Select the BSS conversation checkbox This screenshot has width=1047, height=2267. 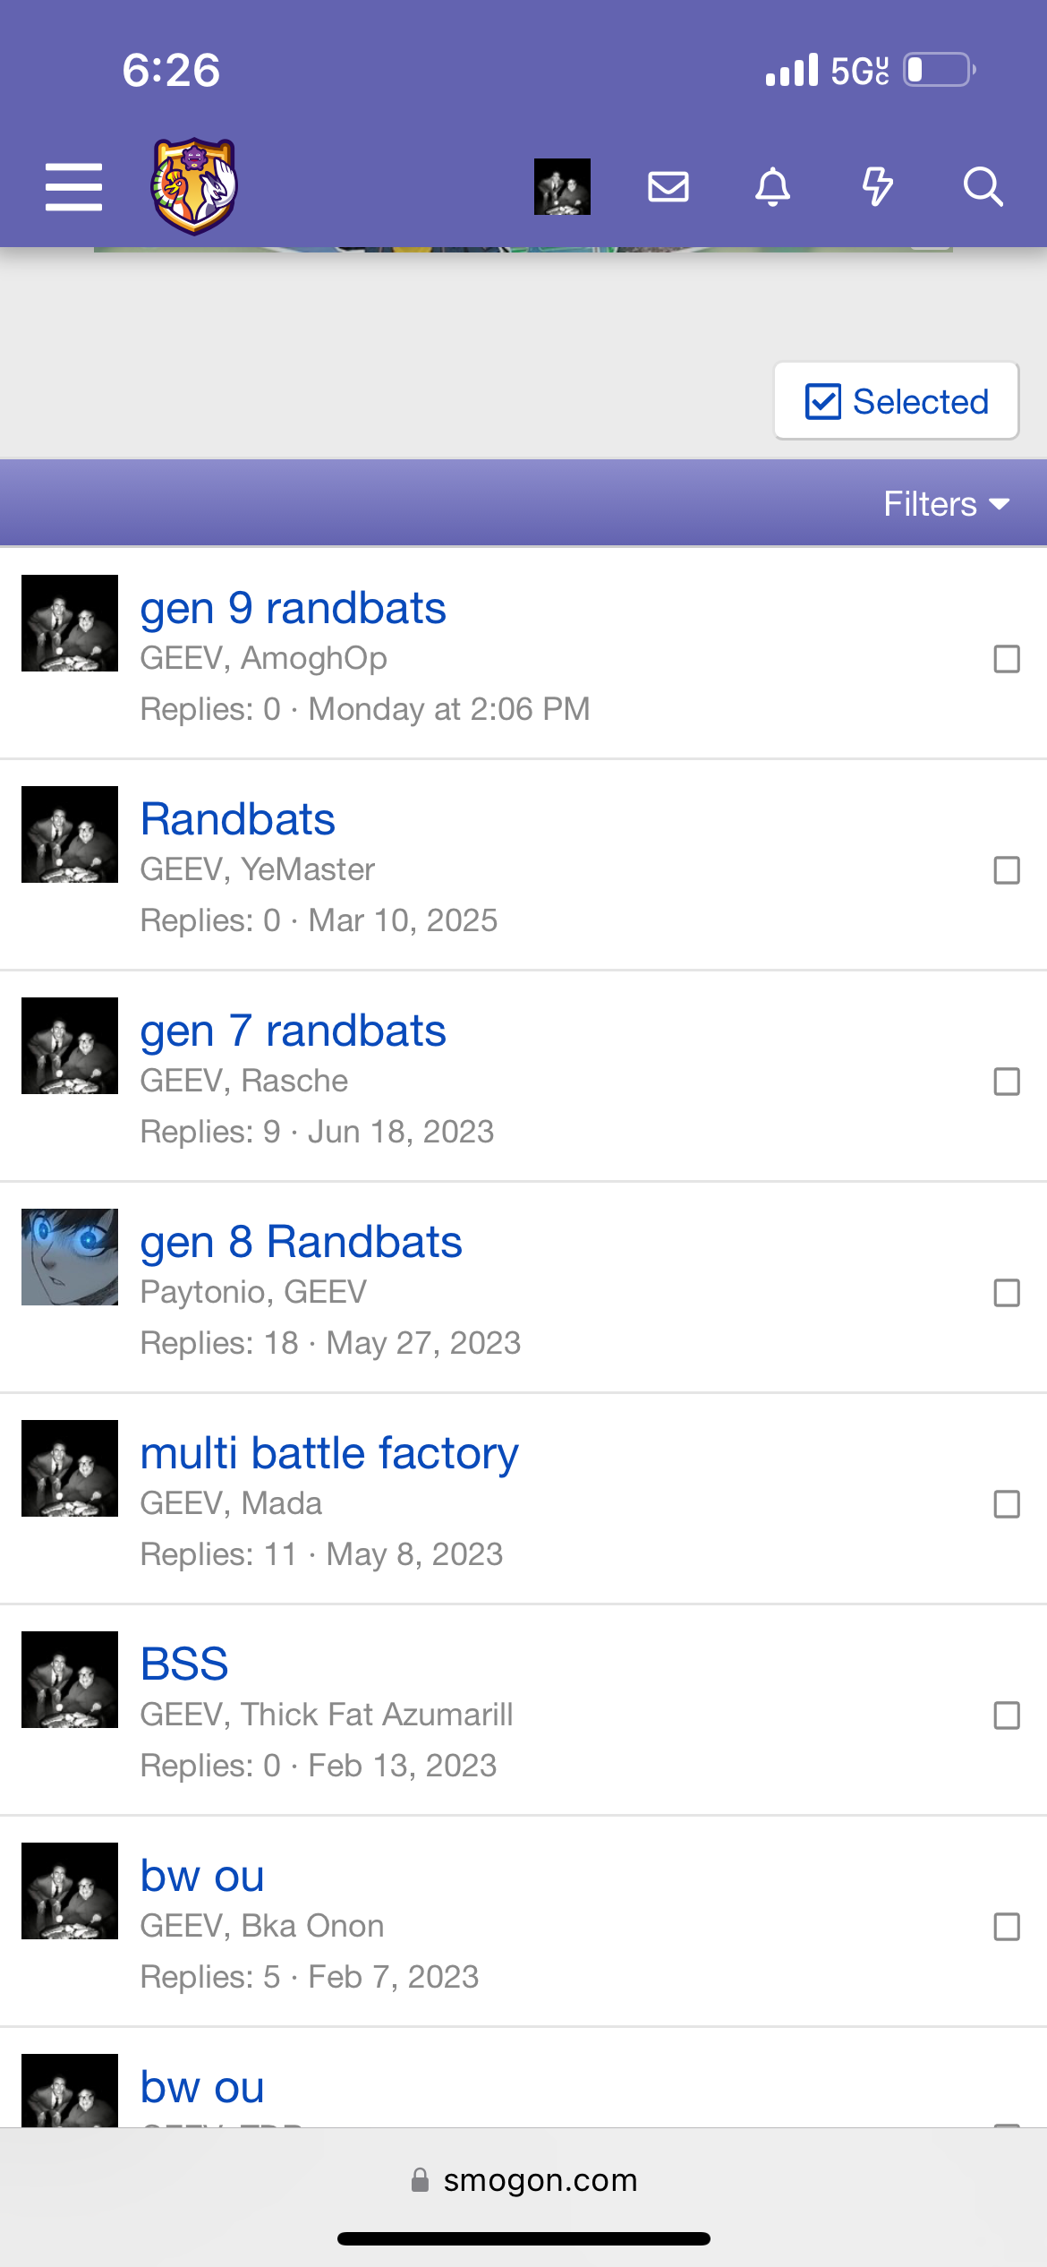(x=1007, y=1715)
